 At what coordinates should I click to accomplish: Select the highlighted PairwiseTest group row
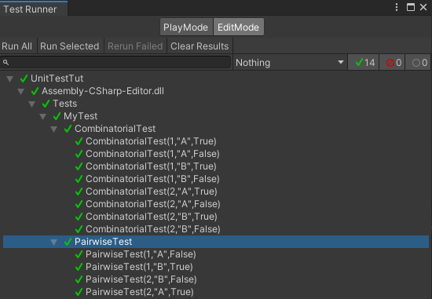[x=216, y=242]
